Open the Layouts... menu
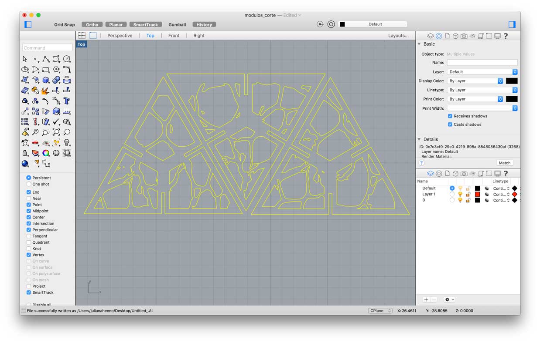The width and height of the screenshot is (540, 343). [x=399, y=36]
